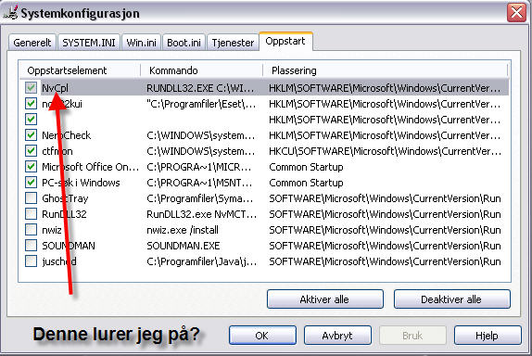This screenshot has height=356, width=532.
Task: Uncheck PC-søk i Windows checkbox
Action: click(31, 183)
